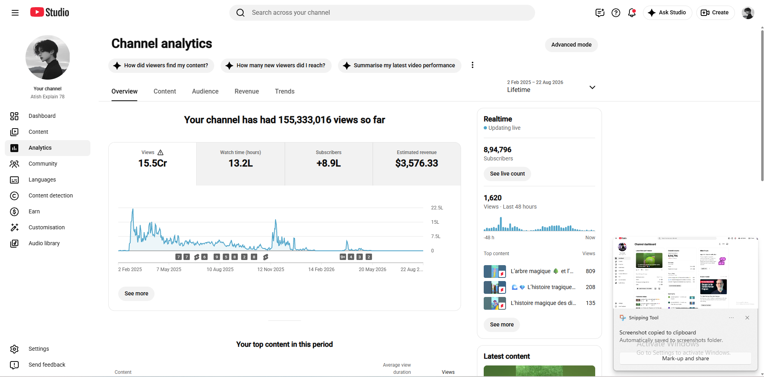Click the Content sidebar icon
Viewport: 764px width, 377px height.
tap(14, 132)
